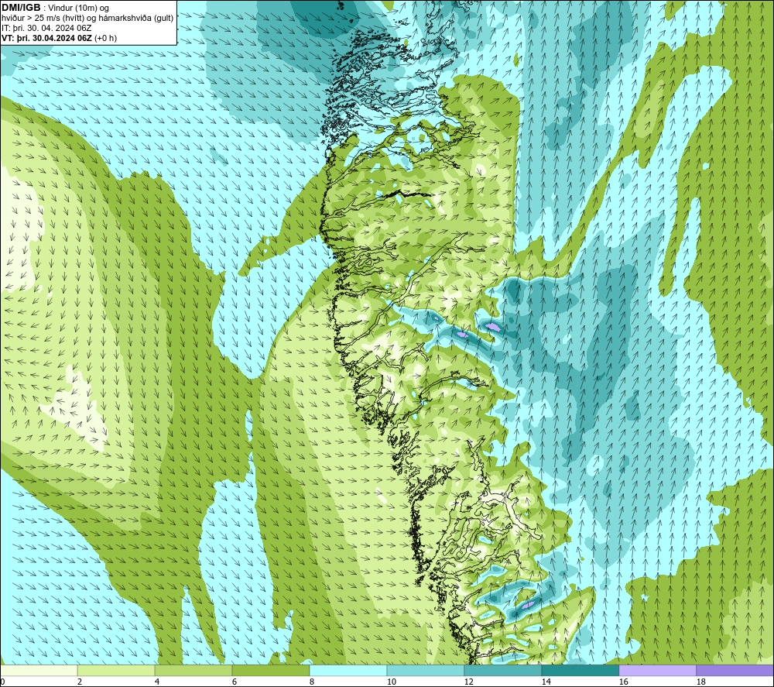The width and height of the screenshot is (774, 687).
Task: Click the legend scale label "18"
Action: pyautogui.click(x=700, y=682)
